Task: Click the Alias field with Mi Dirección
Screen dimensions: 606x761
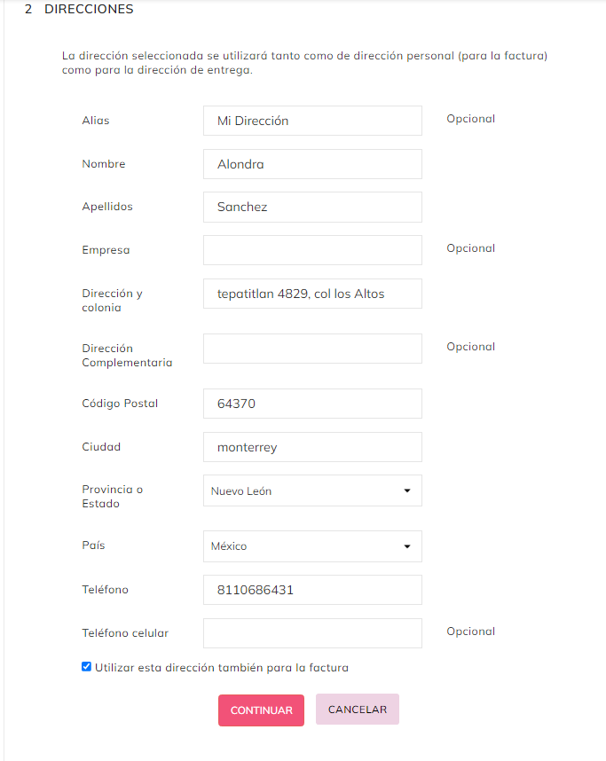Action: [312, 121]
